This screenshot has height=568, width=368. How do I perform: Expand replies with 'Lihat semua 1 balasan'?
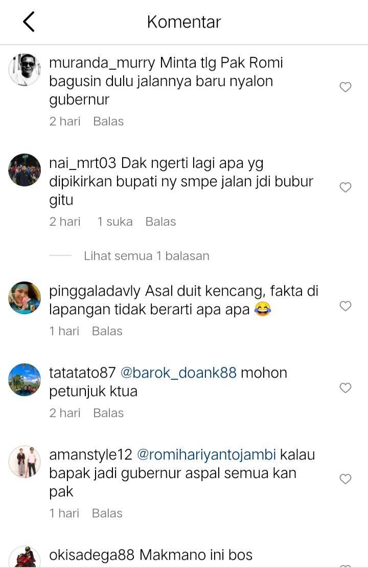click(x=147, y=256)
